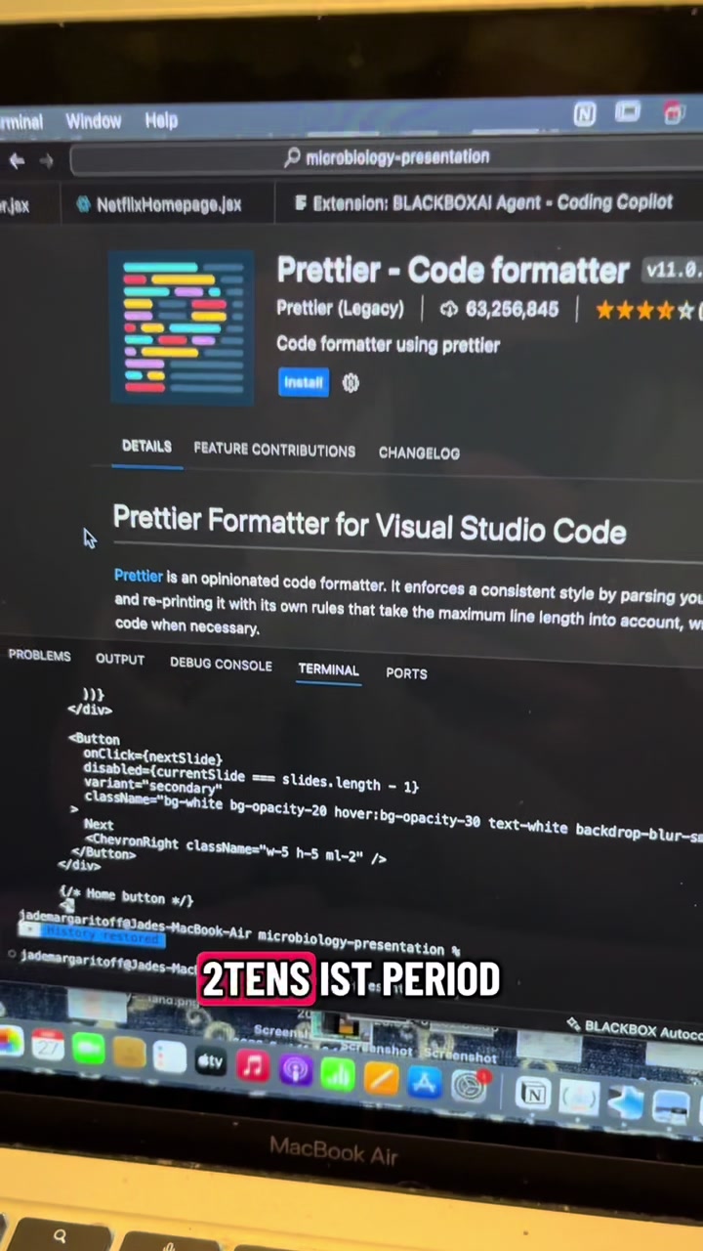Image resolution: width=703 pixels, height=1251 pixels.
Task: Select the FEATURE CONTRIBUTIONS tab
Action: point(274,450)
